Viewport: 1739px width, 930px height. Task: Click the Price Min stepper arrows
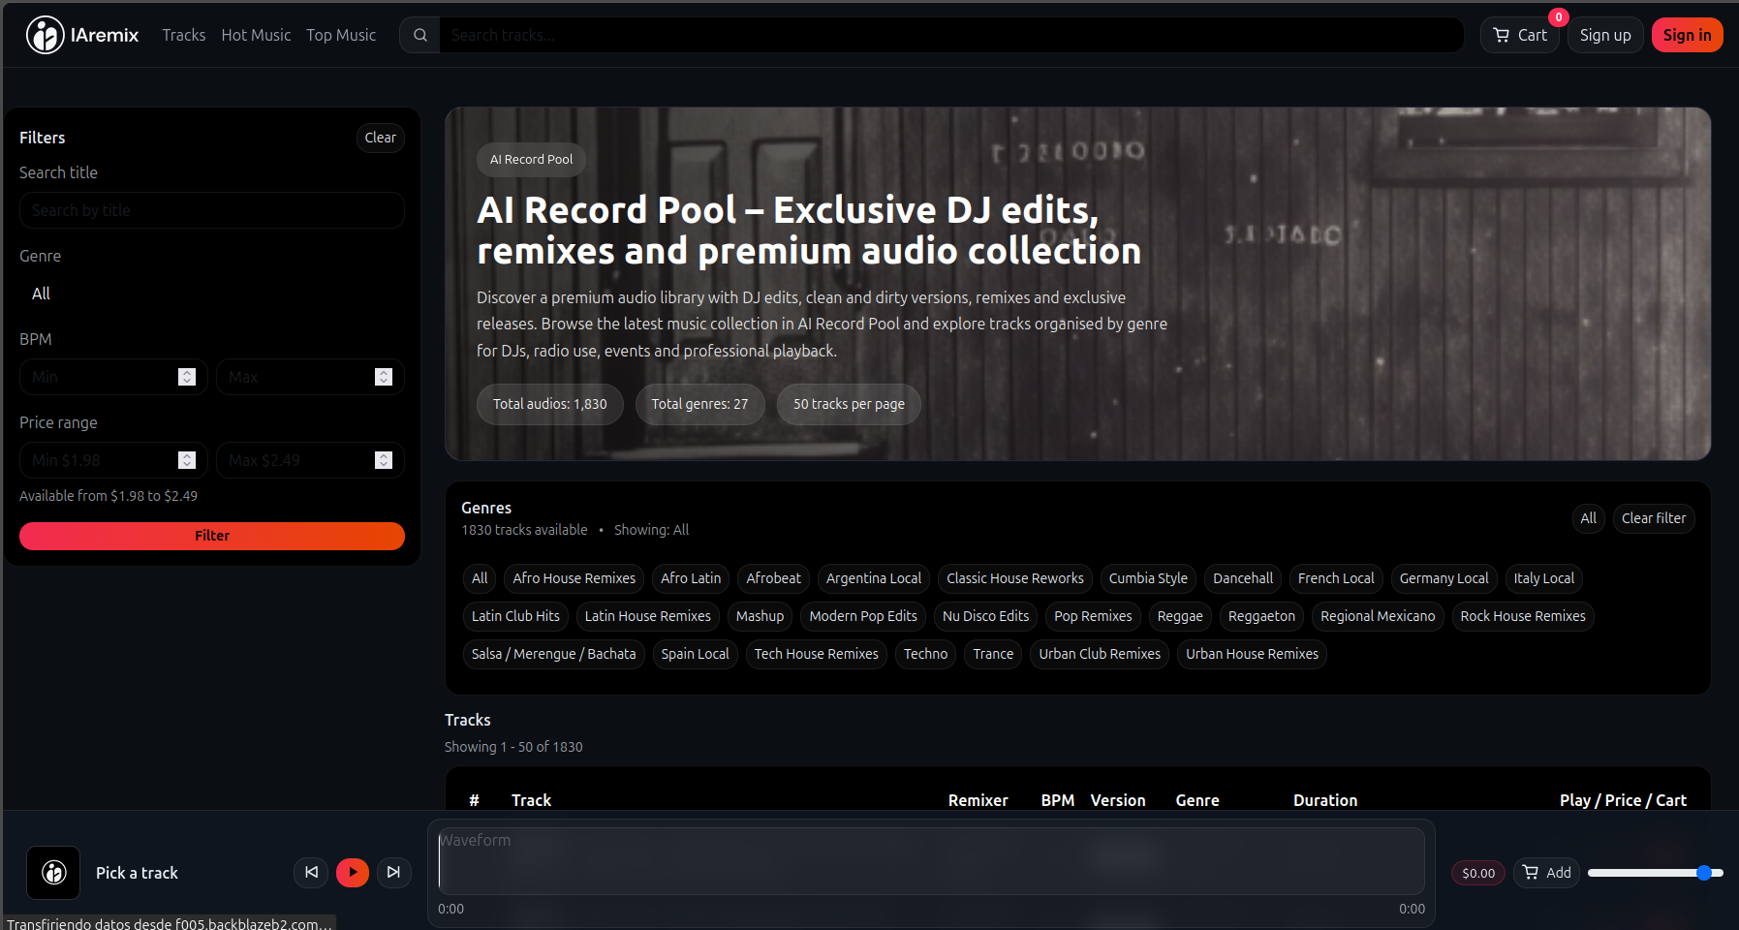coord(187,460)
